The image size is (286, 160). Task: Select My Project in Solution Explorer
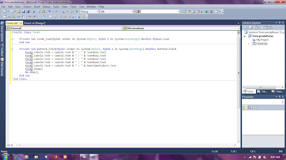262,40
